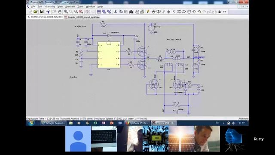Image resolution: width=275 pixels, height=155 pixels.
Task: Open a file with the folder icon
Action: [x=35, y=12]
